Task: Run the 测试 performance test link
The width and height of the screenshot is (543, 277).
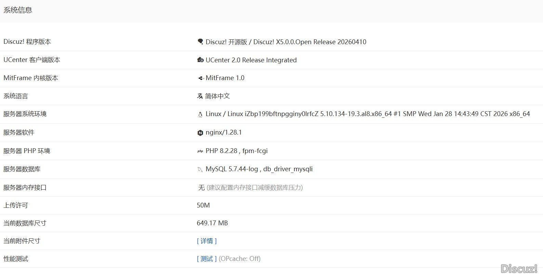Action: [x=207, y=259]
